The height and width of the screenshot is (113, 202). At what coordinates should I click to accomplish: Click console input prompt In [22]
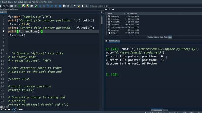coord(113,75)
